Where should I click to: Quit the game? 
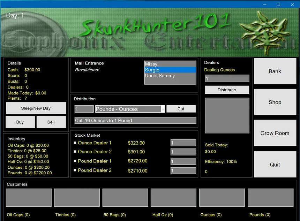point(275,165)
